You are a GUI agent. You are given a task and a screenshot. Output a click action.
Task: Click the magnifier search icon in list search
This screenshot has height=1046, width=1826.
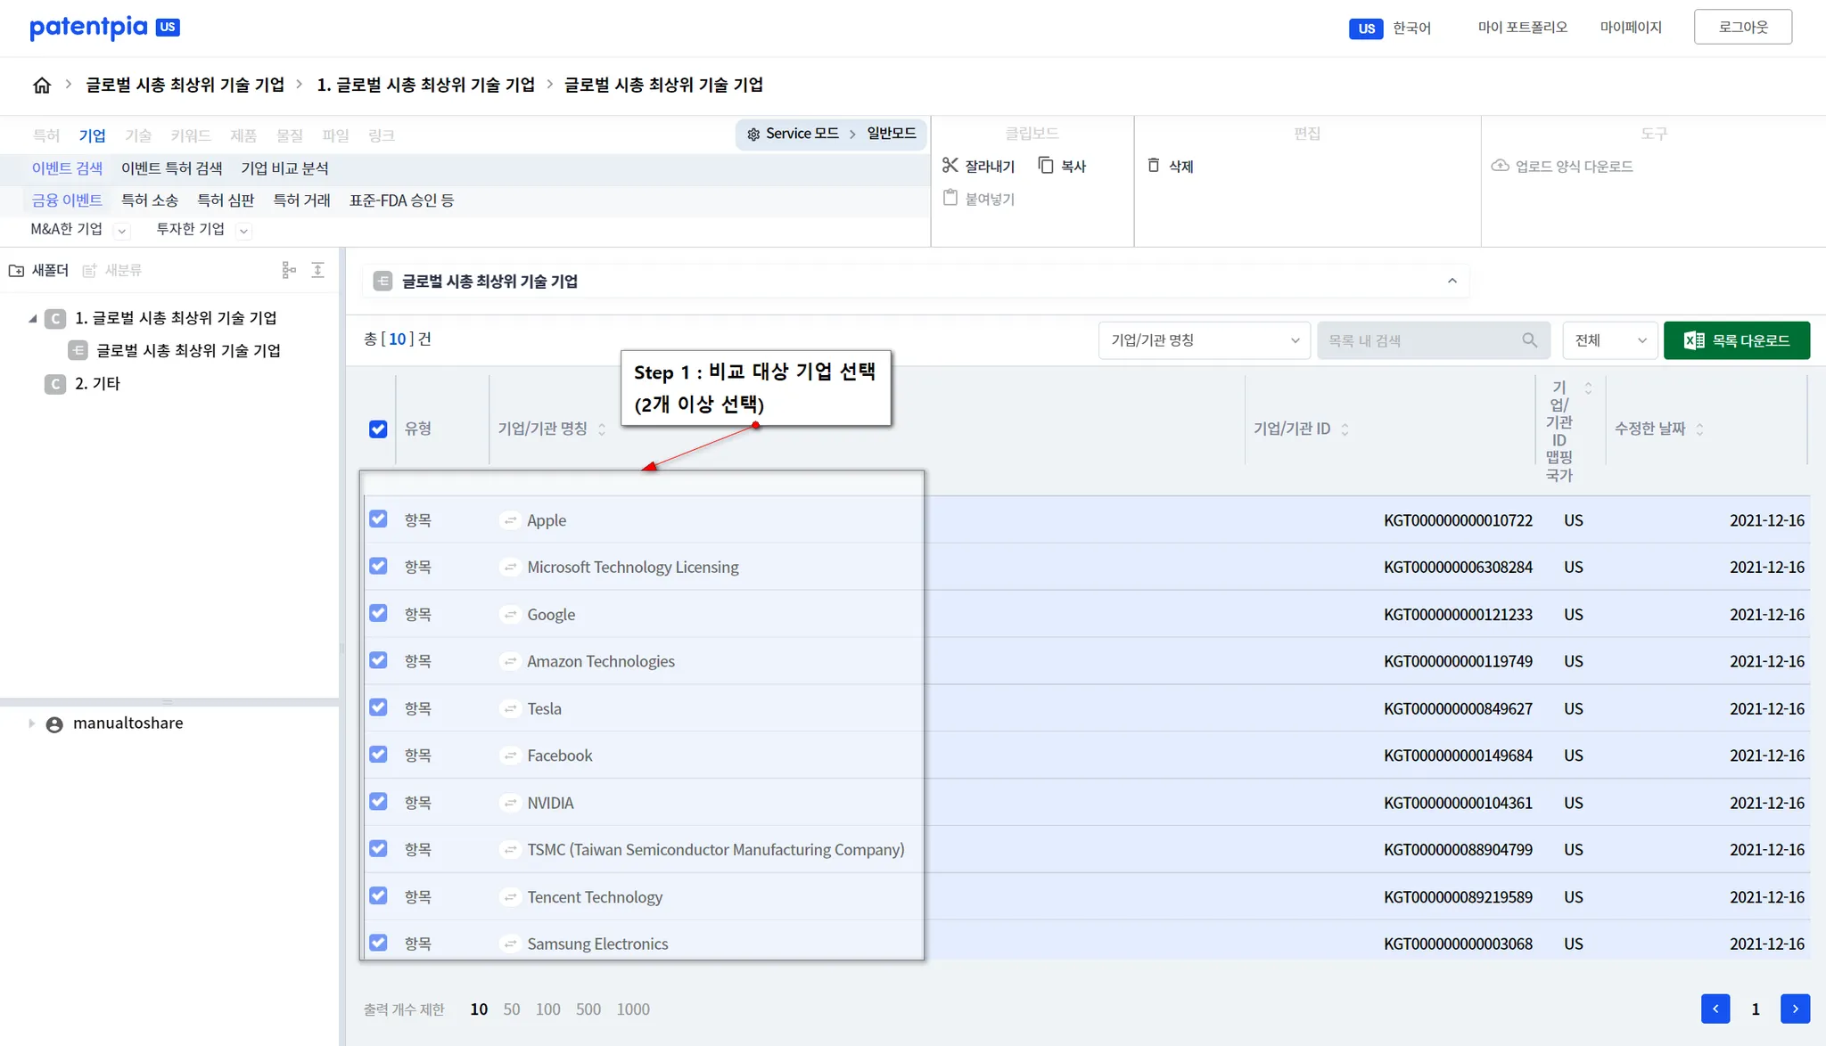pyautogui.click(x=1529, y=340)
